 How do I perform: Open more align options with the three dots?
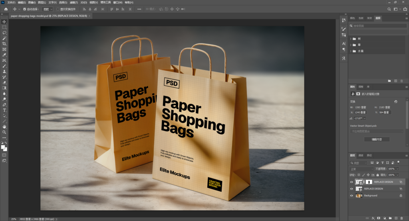click(x=139, y=9)
